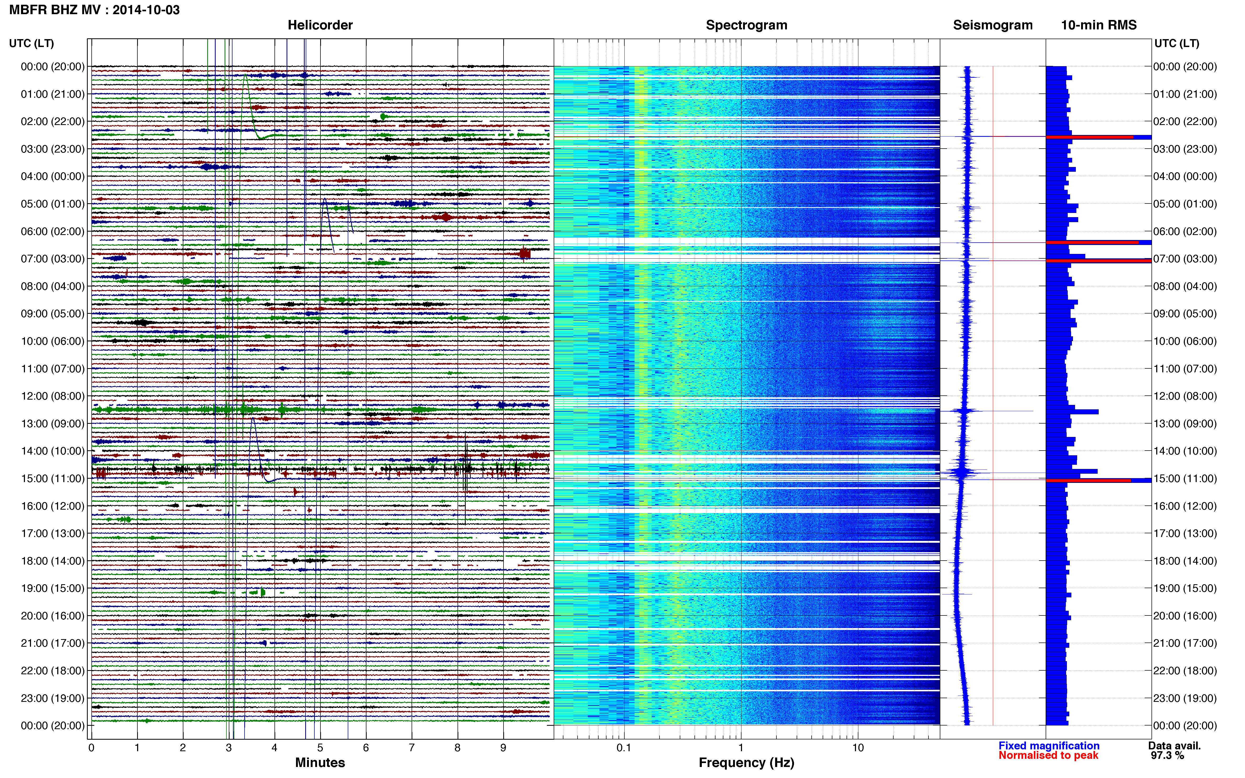Click right-axis time label "11:00 (07:00)"
1245x778 pixels.
1185,369
